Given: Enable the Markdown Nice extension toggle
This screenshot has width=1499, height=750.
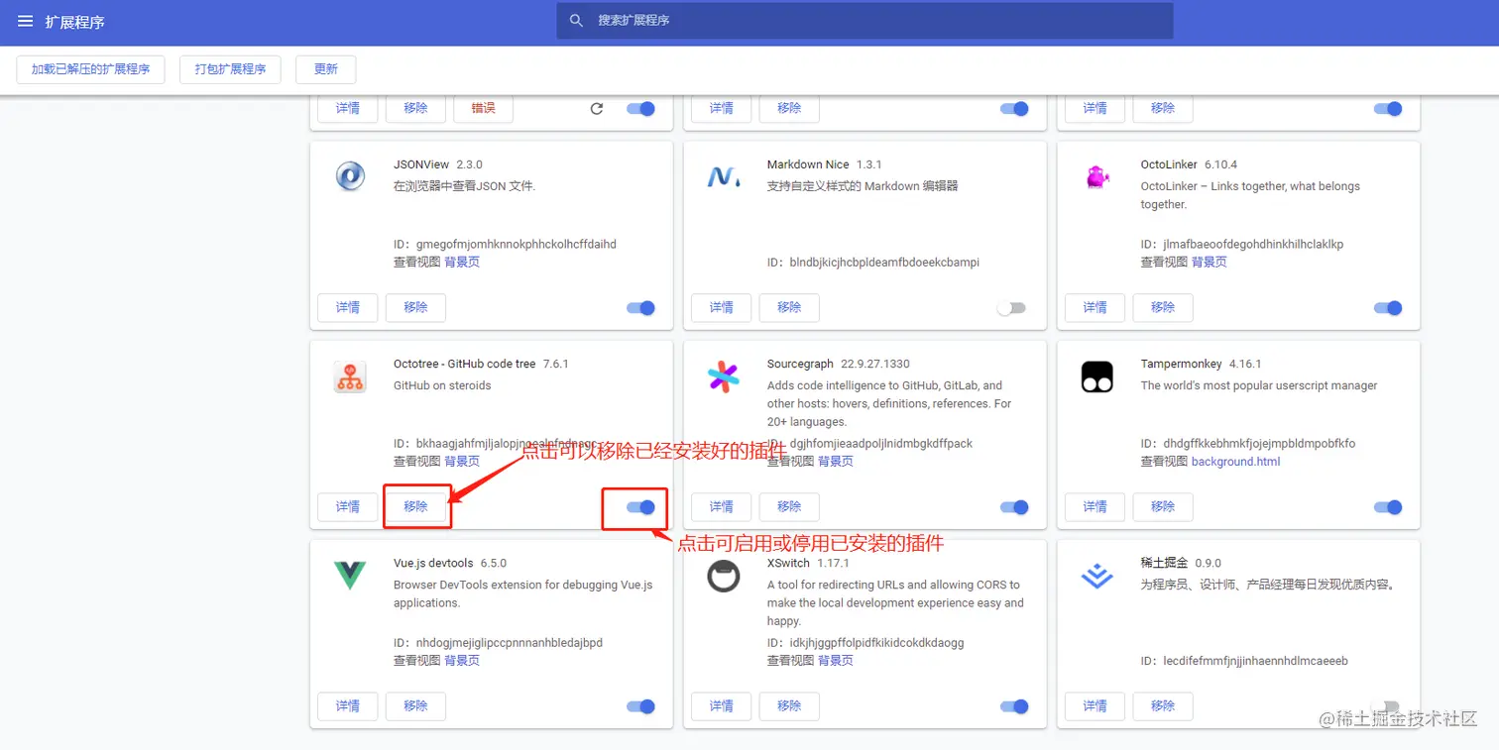Looking at the screenshot, I should point(1011,308).
